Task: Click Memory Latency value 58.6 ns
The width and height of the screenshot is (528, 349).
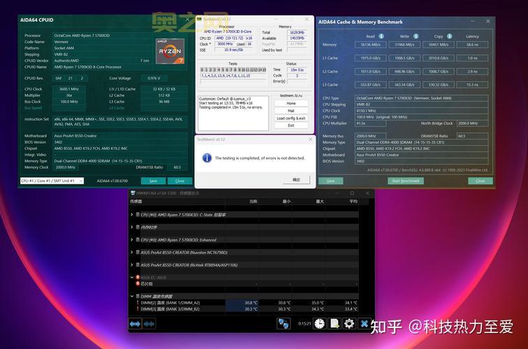Action: 472,45
